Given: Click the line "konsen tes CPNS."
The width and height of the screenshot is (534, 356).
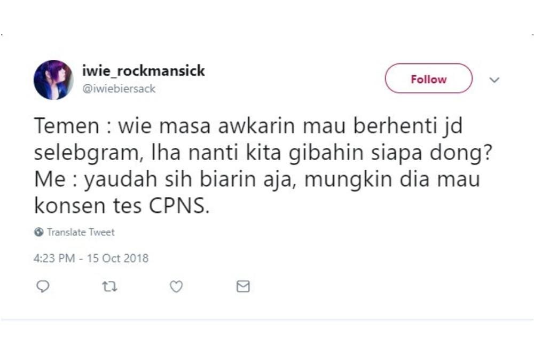Looking at the screenshot, I should [x=122, y=205].
